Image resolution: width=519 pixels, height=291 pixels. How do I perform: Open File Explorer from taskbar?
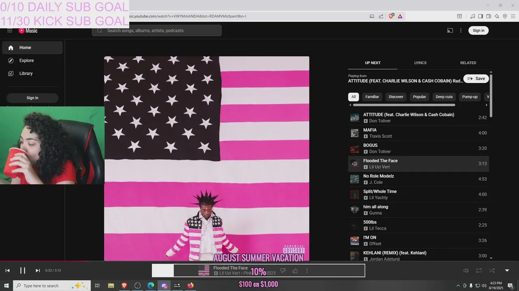pos(111,286)
